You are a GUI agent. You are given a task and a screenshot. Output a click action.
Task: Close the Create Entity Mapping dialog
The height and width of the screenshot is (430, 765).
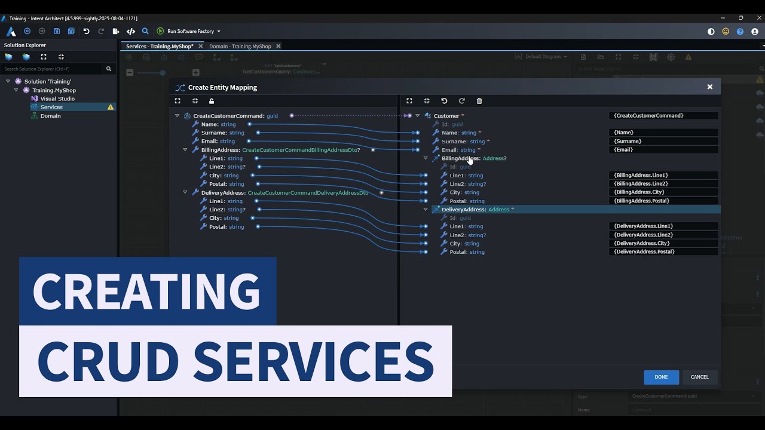tap(710, 87)
